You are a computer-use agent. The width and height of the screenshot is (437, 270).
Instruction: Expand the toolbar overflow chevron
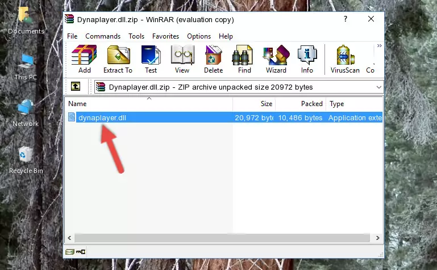click(x=379, y=45)
